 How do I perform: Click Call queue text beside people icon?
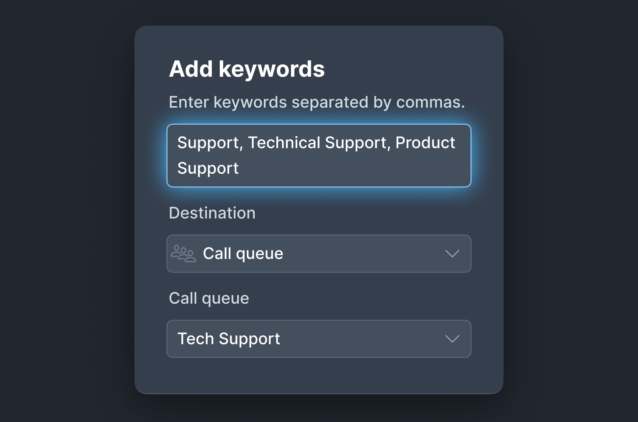pos(243,254)
